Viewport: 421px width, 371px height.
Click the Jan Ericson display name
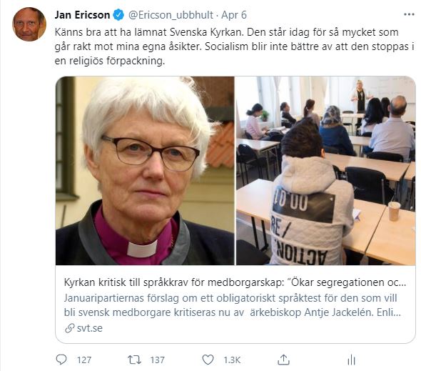click(82, 15)
